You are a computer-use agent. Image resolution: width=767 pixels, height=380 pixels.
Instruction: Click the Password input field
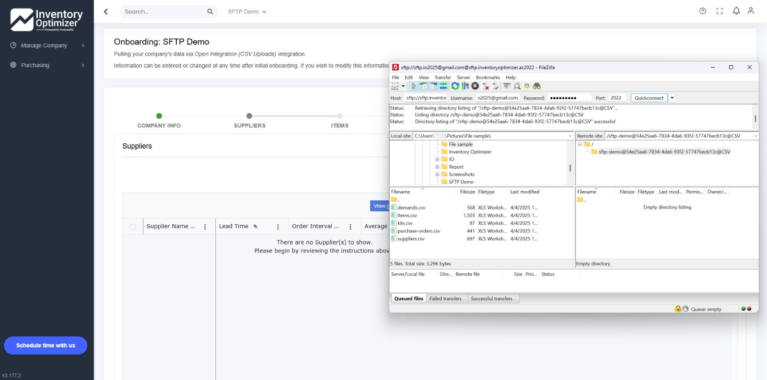coord(569,98)
